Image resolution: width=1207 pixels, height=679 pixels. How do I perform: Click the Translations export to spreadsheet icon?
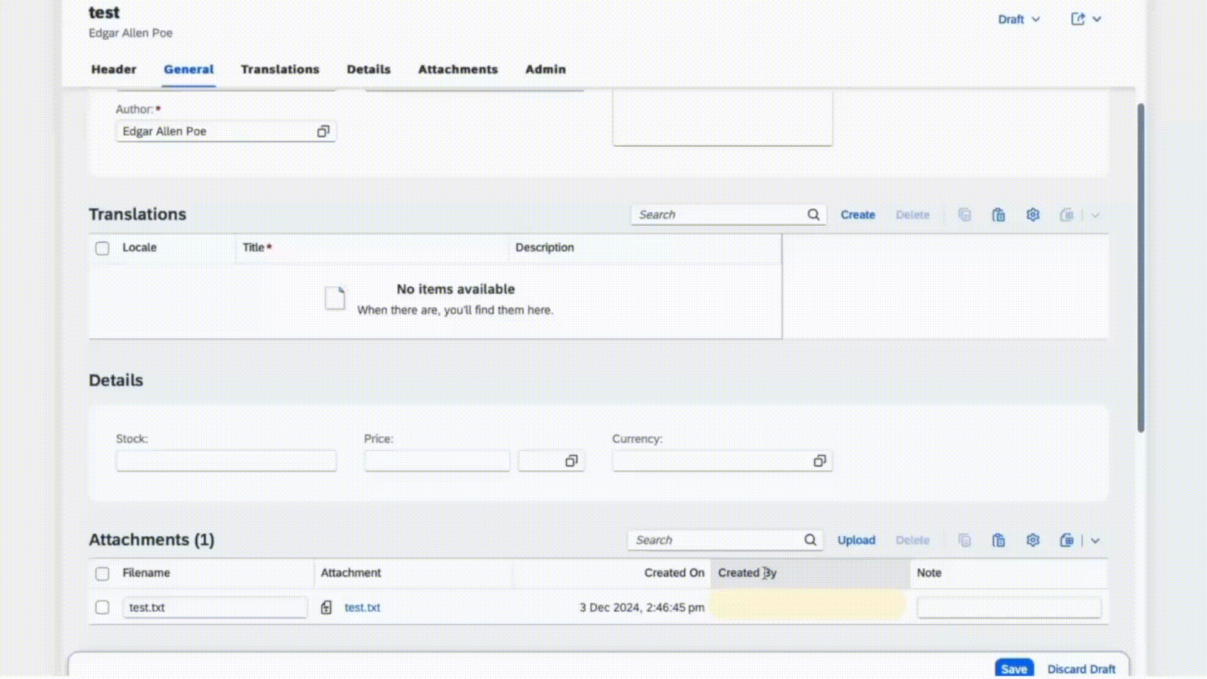pos(1067,215)
